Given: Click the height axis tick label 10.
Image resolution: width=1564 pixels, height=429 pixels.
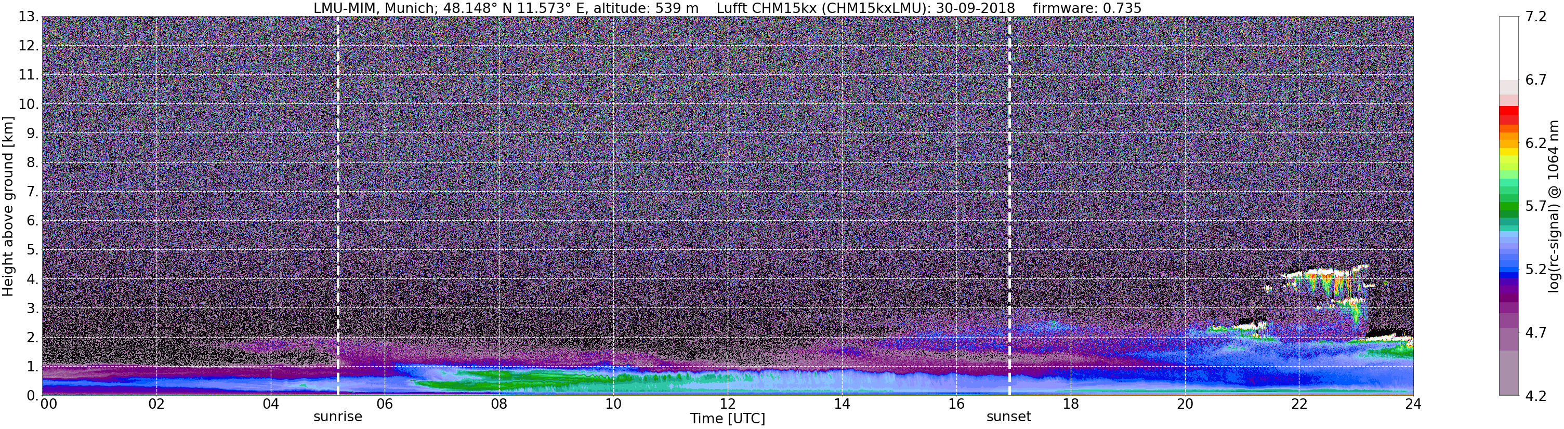Looking at the screenshot, I should tap(28, 104).
